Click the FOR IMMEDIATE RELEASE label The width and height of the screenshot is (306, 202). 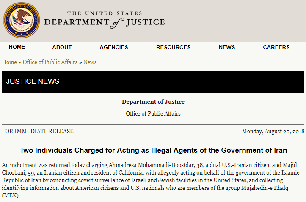pyautogui.click(x=38, y=131)
